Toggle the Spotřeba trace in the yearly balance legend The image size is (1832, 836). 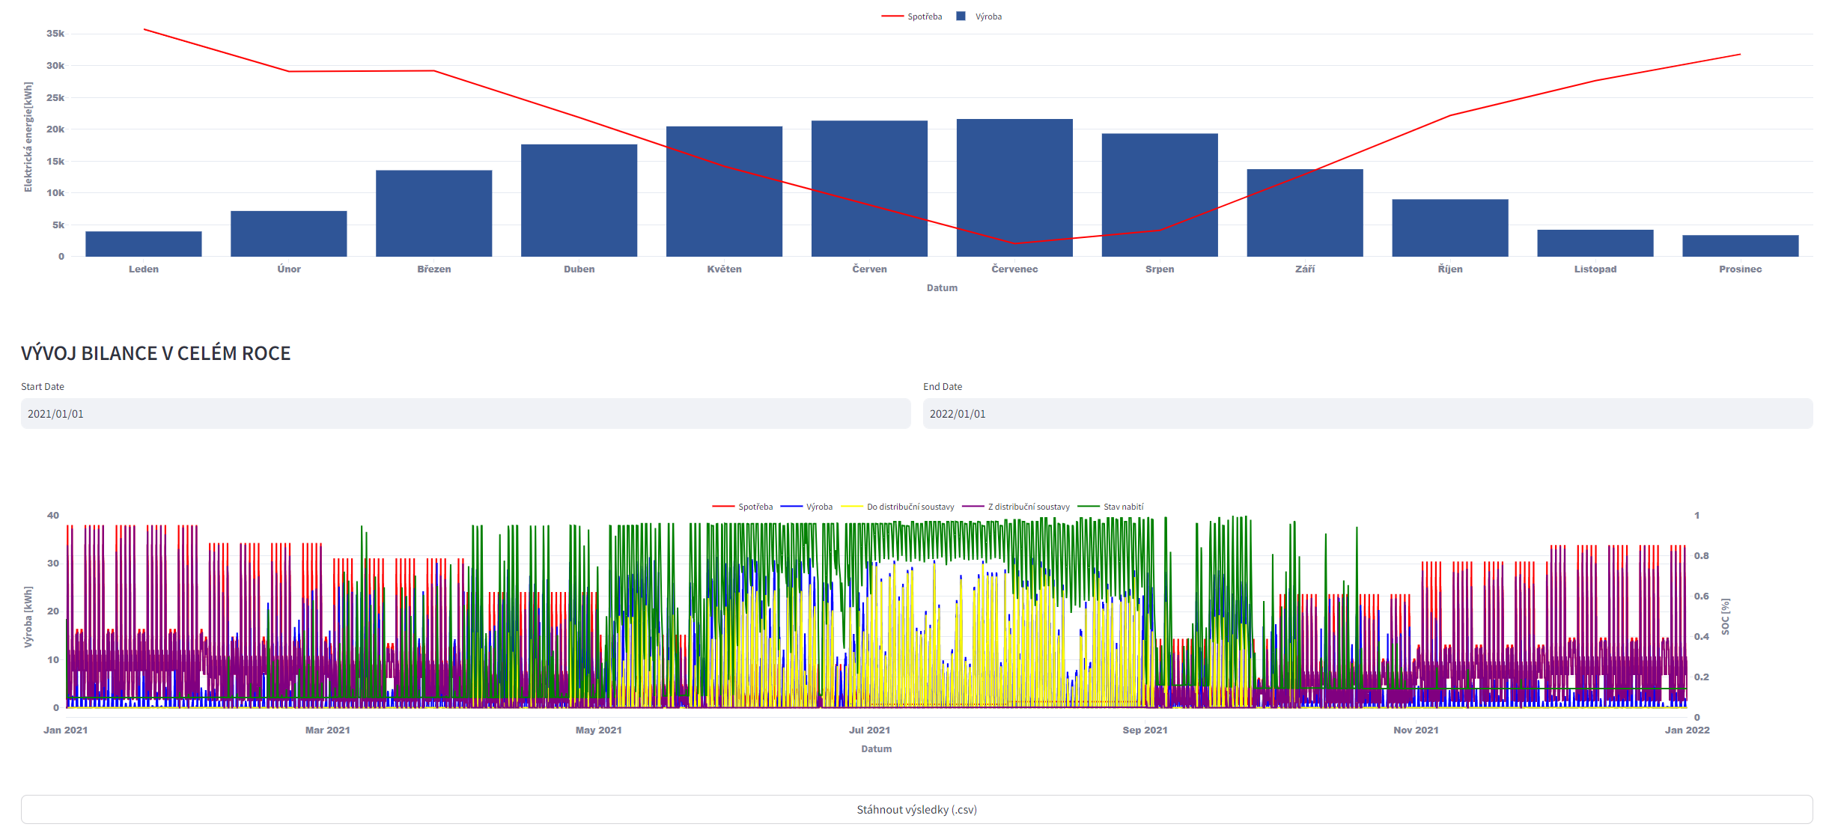742,507
